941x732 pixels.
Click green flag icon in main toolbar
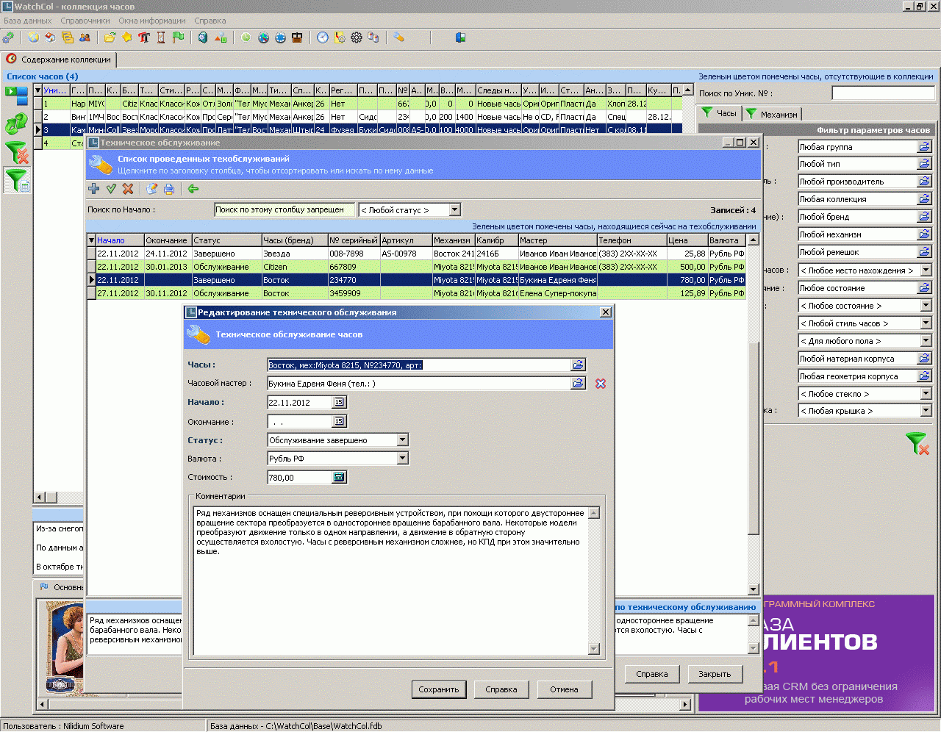click(x=178, y=37)
